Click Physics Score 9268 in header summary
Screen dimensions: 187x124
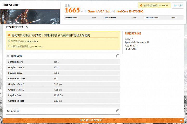[124, 18]
